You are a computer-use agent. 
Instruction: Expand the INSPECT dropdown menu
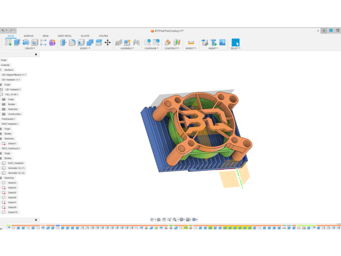pos(191,48)
